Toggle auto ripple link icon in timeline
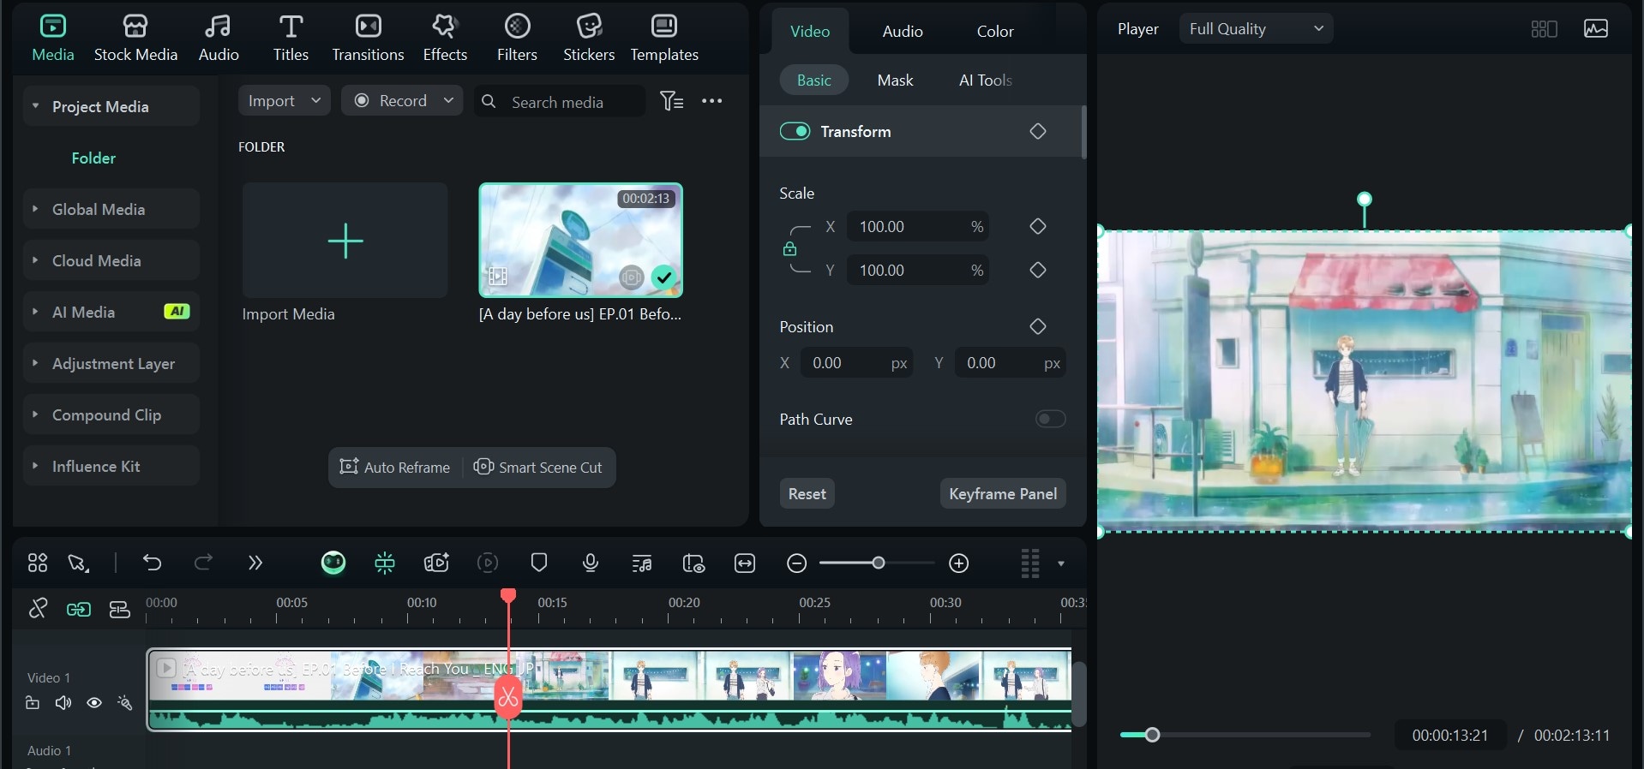The height and width of the screenshot is (769, 1644). (79, 609)
